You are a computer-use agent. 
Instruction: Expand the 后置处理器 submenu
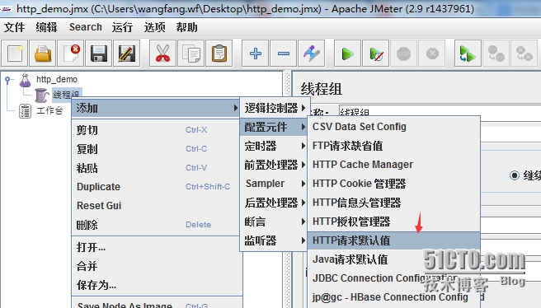(273, 203)
